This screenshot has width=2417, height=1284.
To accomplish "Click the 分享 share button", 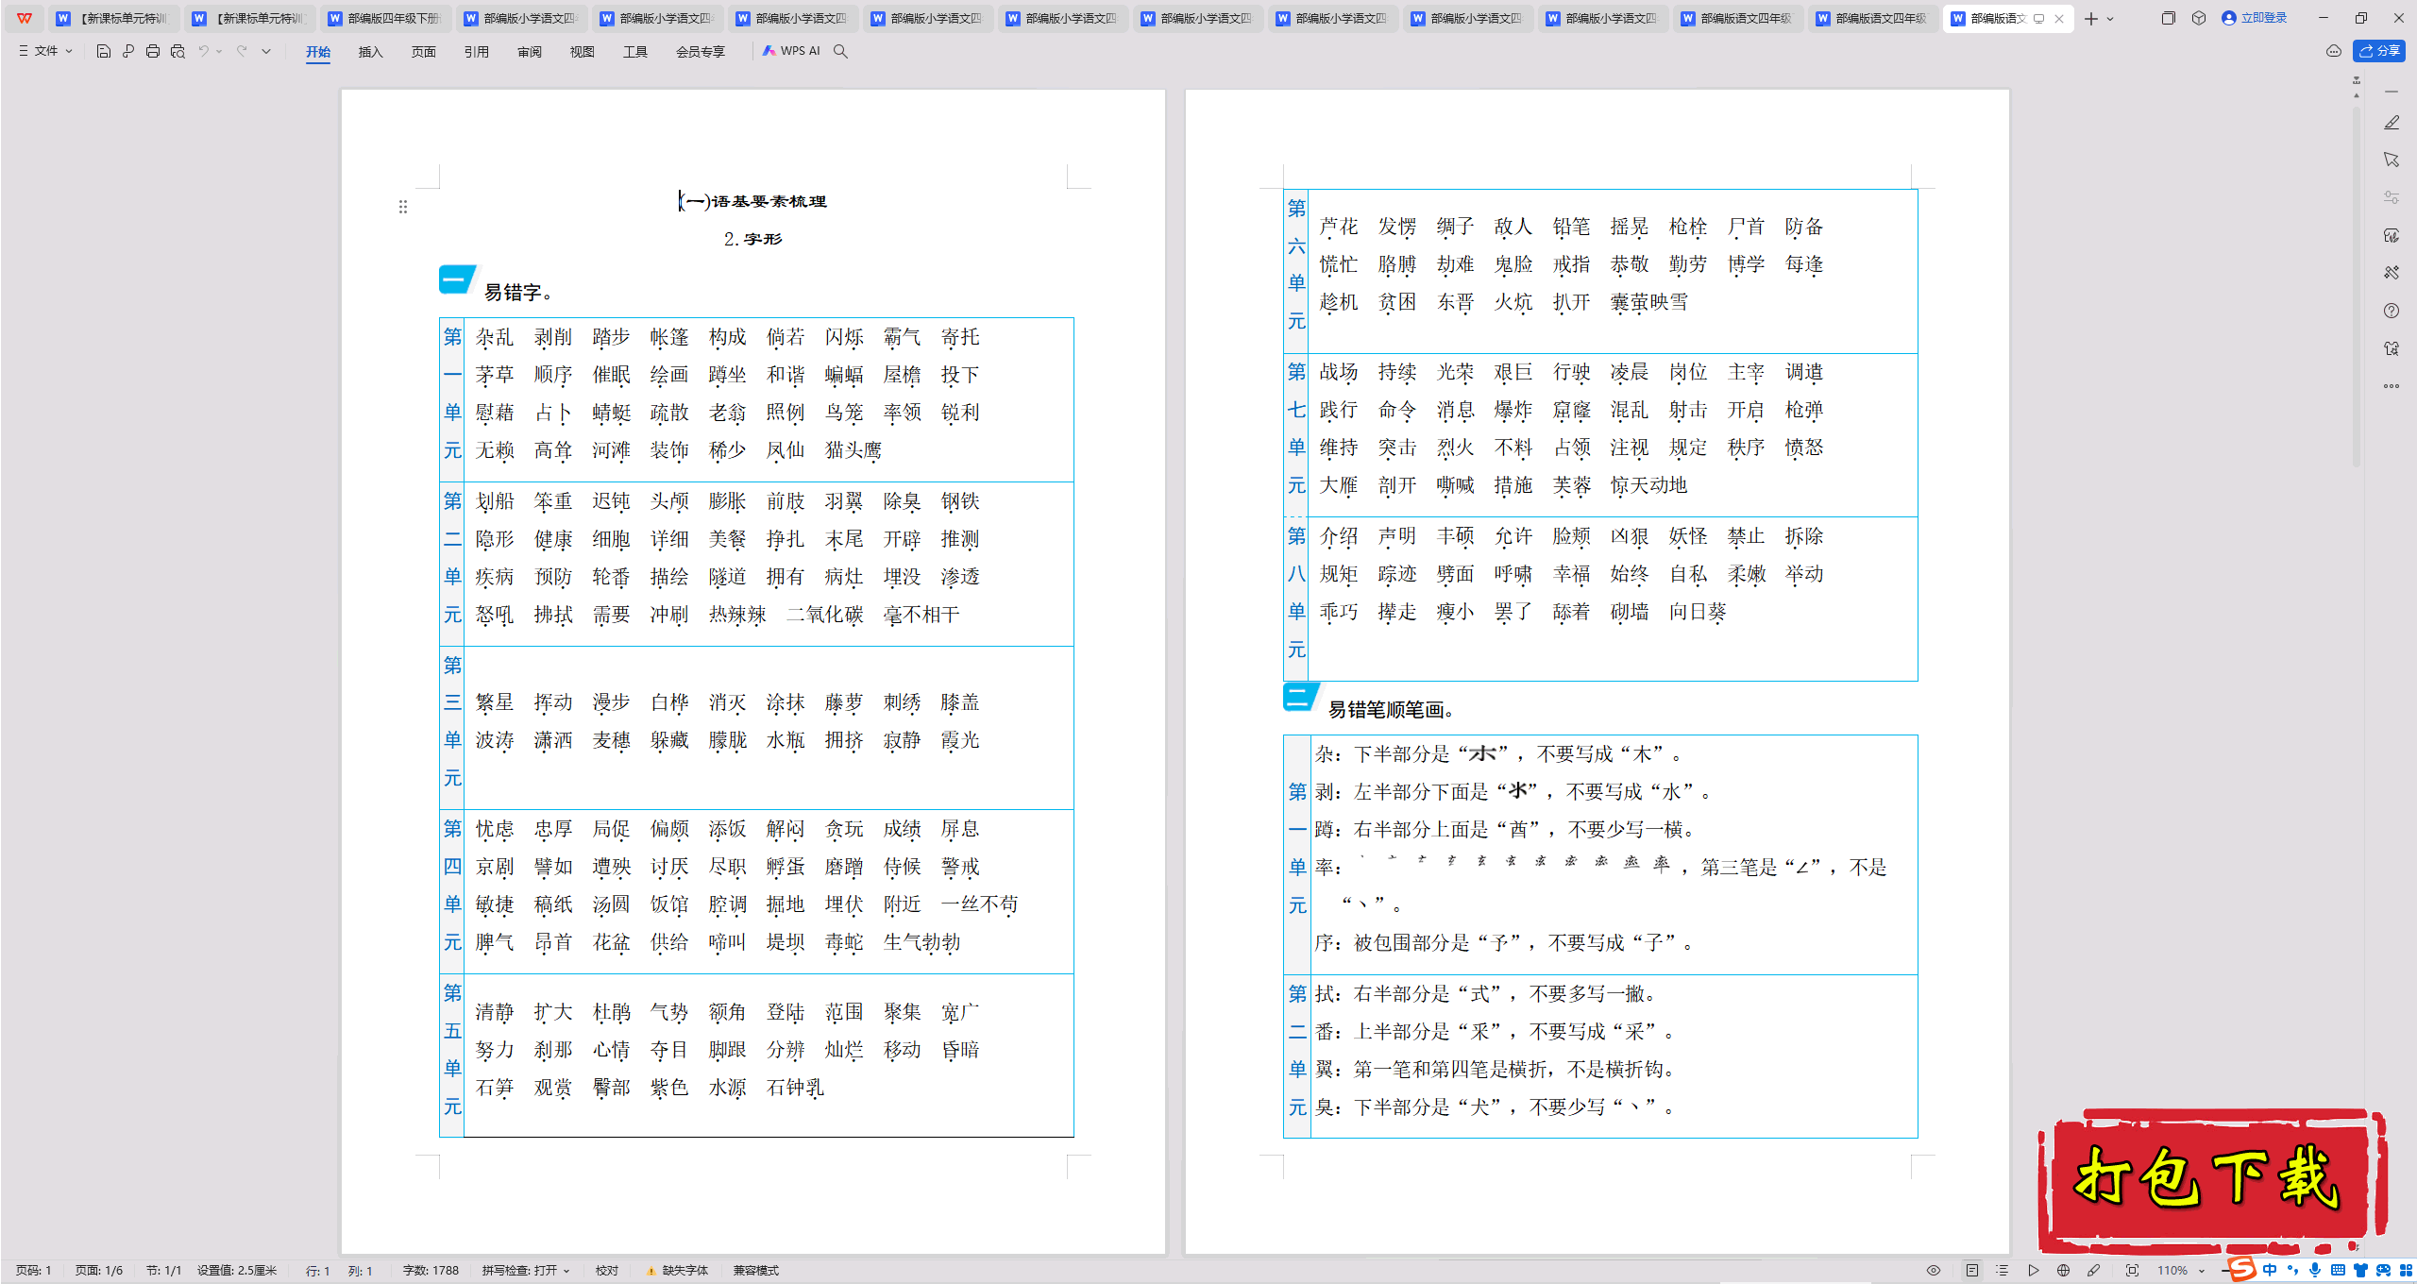I will (2379, 51).
